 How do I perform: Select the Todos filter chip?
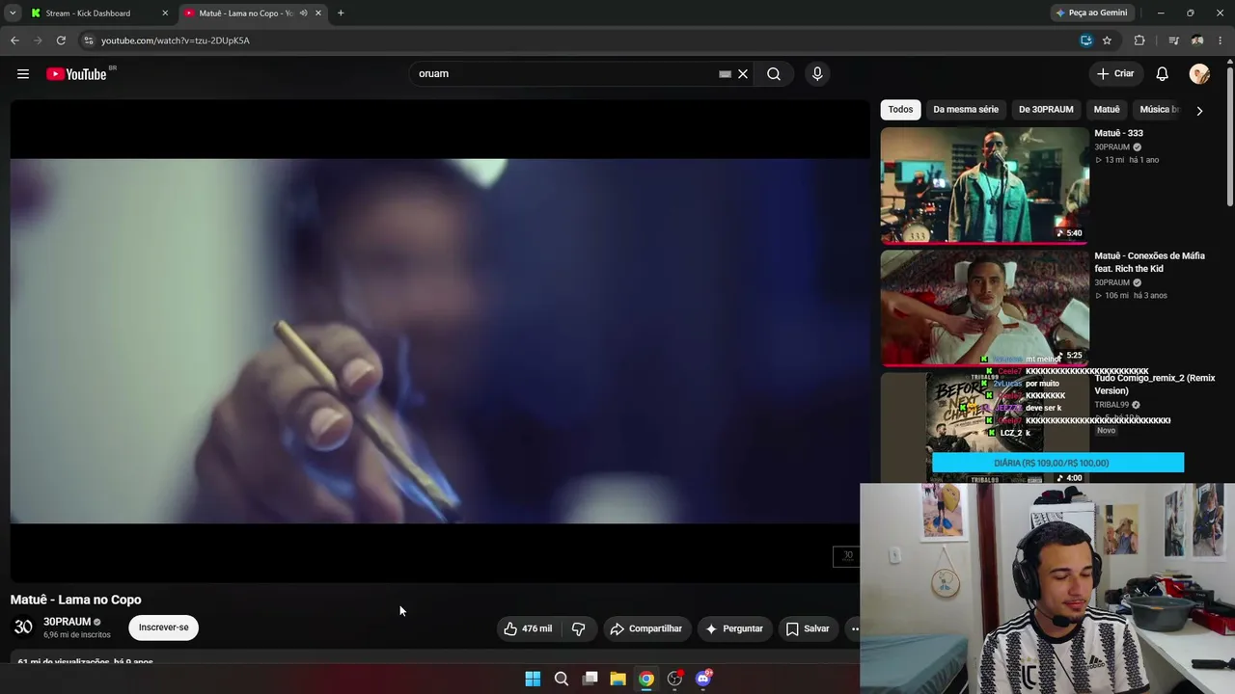pyautogui.click(x=900, y=110)
